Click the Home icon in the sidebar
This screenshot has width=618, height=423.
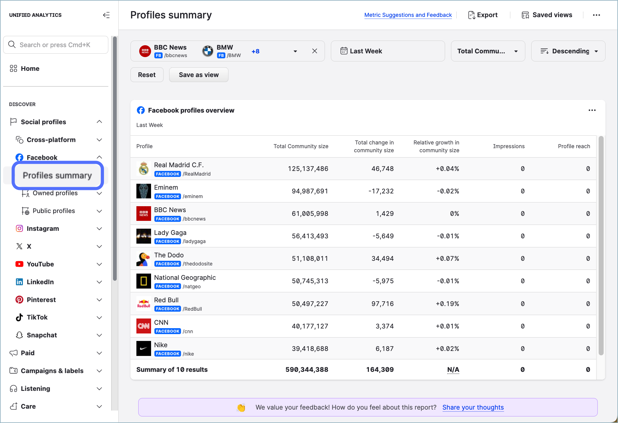[x=13, y=69]
